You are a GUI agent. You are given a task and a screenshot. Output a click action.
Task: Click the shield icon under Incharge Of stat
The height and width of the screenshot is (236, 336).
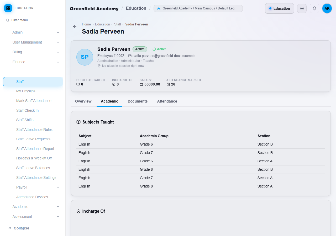(114, 84)
